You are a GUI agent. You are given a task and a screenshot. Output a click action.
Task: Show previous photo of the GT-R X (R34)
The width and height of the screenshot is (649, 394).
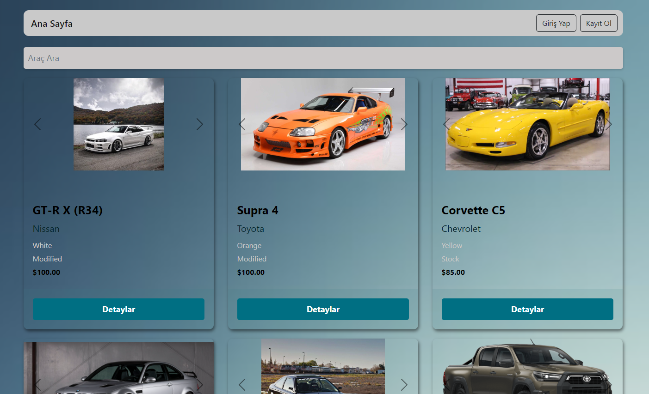(38, 124)
